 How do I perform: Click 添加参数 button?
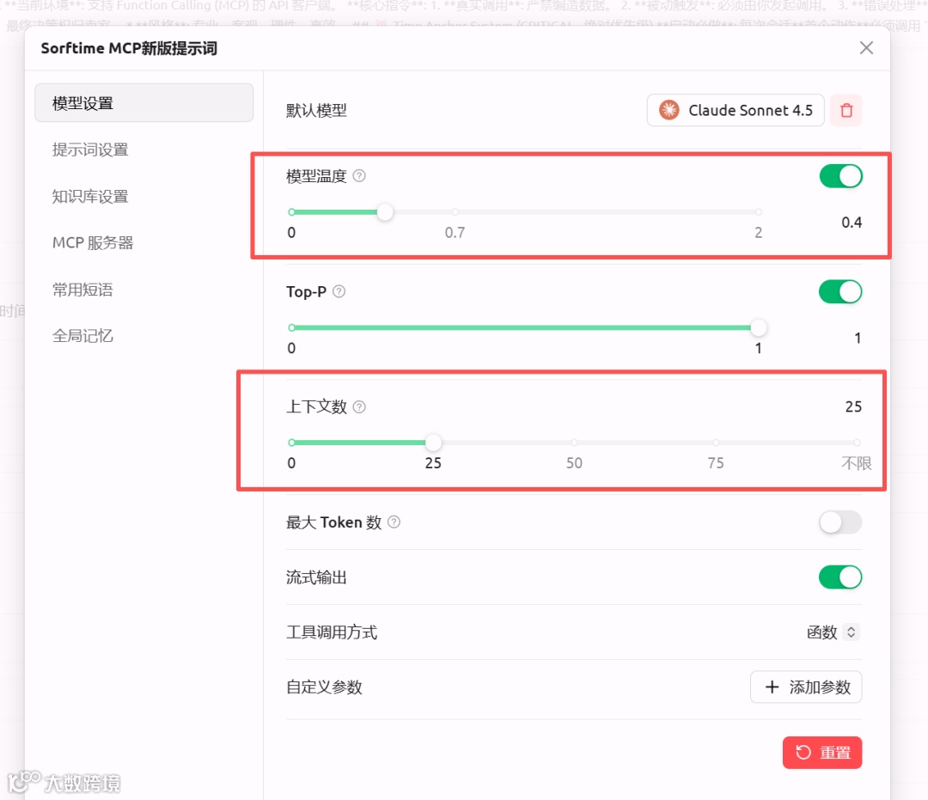(806, 687)
